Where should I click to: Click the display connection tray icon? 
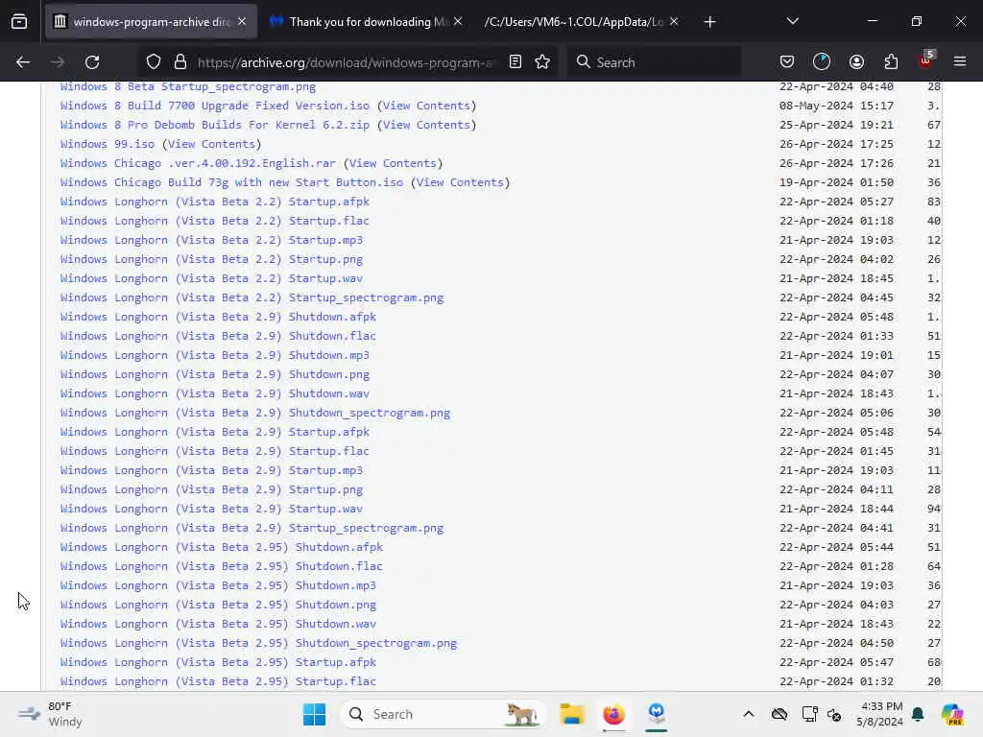[x=809, y=714]
